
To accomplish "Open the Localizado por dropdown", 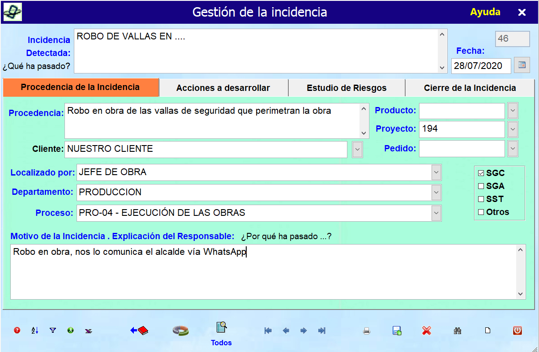I will pyautogui.click(x=436, y=172).
